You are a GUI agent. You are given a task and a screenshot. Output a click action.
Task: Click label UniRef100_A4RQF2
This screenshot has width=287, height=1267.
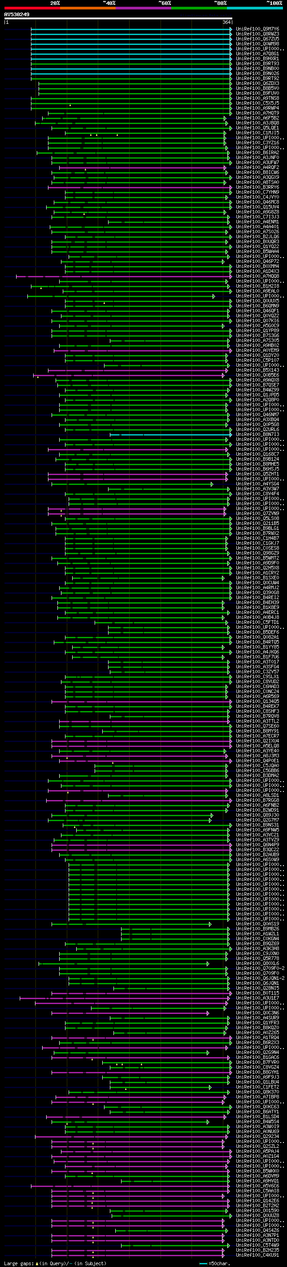(257, 167)
